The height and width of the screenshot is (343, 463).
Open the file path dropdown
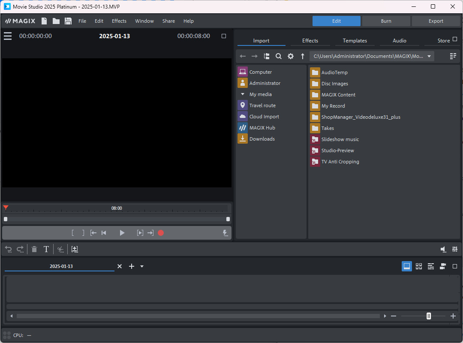tap(429, 56)
